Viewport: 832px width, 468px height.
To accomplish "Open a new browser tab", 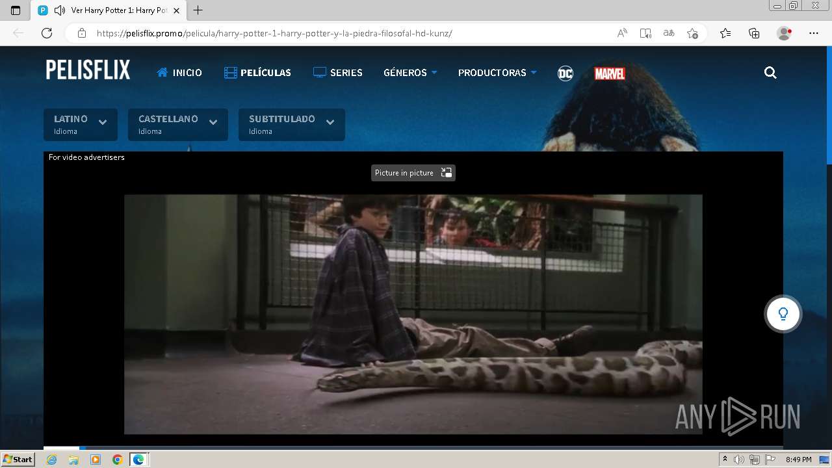I will pyautogui.click(x=198, y=10).
